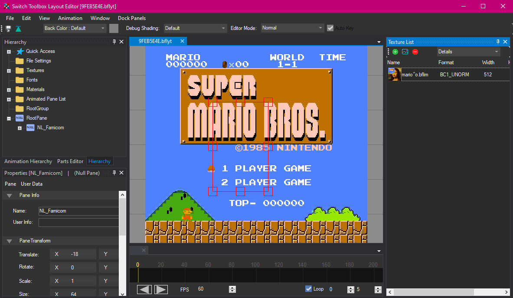Click the User Info input field
Viewport: 513px width, 298px height.
(x=78, y=223)
